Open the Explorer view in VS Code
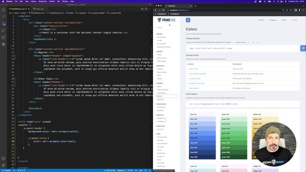The width and height of the screenshot is (306, 172). coord(3,10)
